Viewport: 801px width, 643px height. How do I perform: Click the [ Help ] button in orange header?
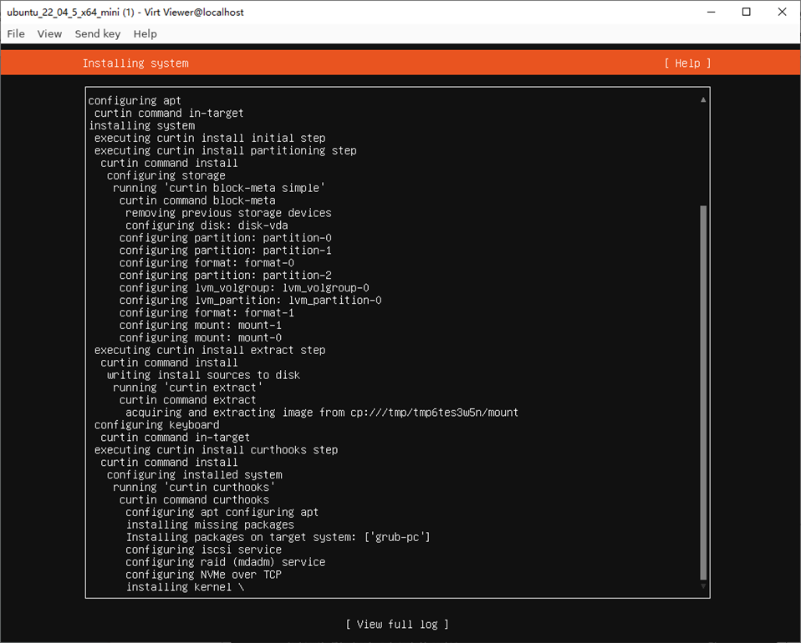[687, 63]
